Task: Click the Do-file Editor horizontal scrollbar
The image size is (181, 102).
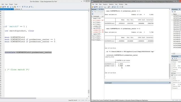Action: tap(18, 98)
